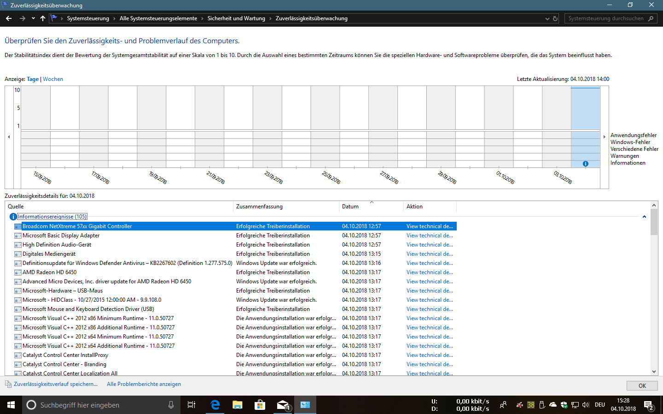
Task: Select the Catalyst Control Center InstallProxy row
Action: pos(235,355)
